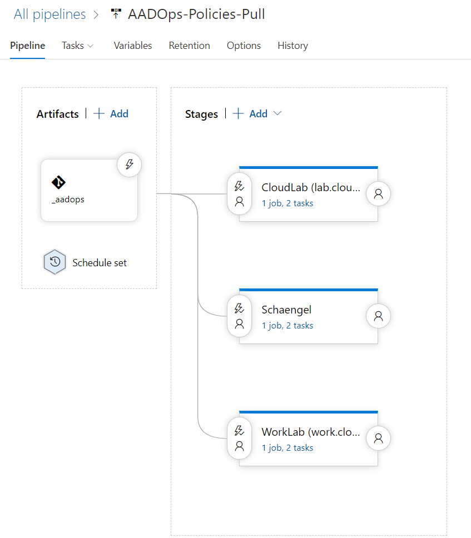Open pre-deployment conditions for Schaengel stage
The width and height of the screenshot is (471, 538).
click(x=239, y=316)
